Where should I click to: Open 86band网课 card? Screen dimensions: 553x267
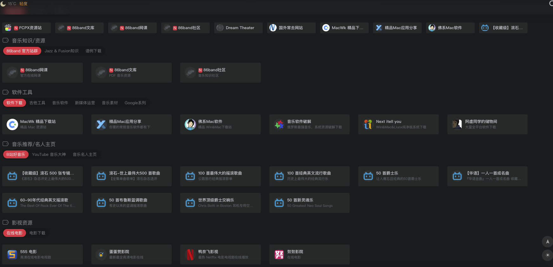(43, 73)
